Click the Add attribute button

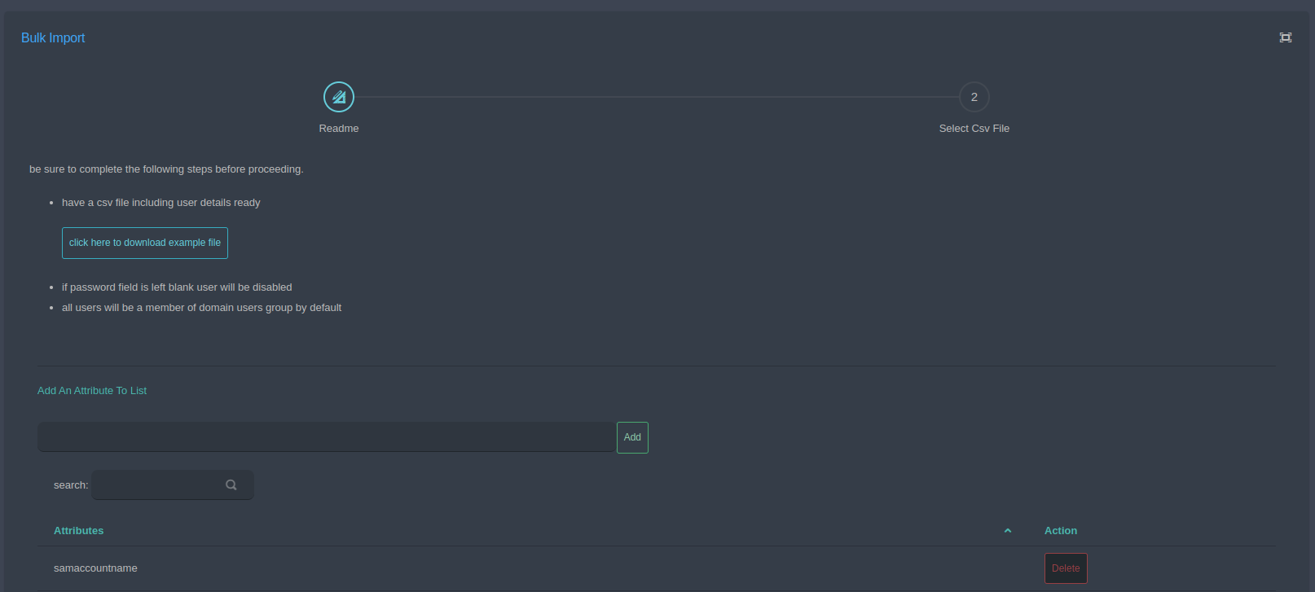(632, 437)
